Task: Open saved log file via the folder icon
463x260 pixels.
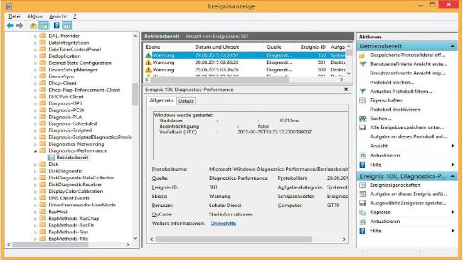Action: coord(363,55)
